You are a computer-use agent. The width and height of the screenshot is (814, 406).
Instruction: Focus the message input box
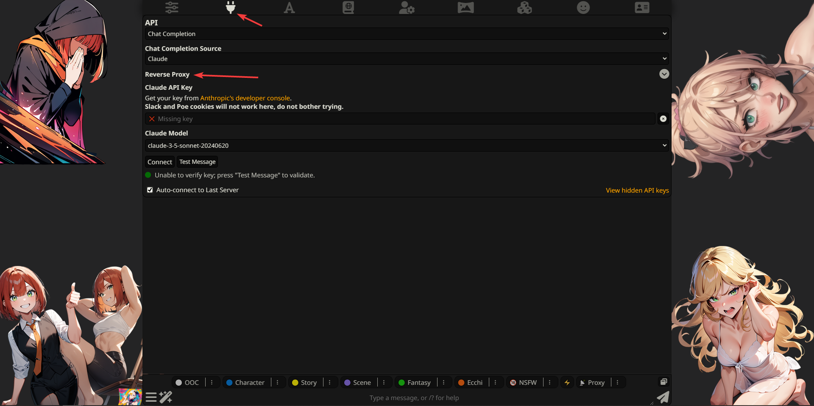(x=414, y=398)
